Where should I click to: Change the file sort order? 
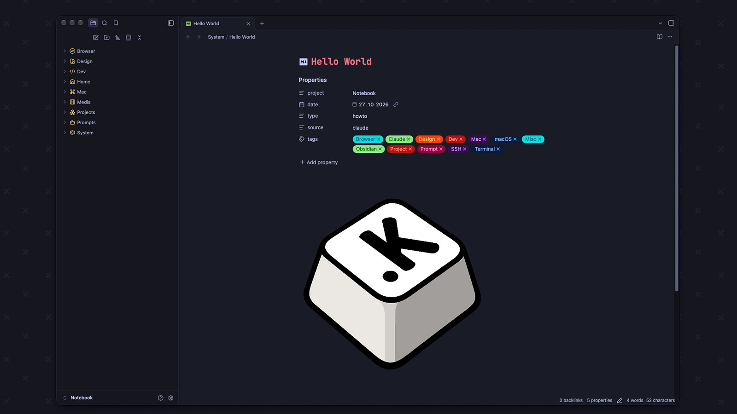pyautogui.click(x=117, y=37)
